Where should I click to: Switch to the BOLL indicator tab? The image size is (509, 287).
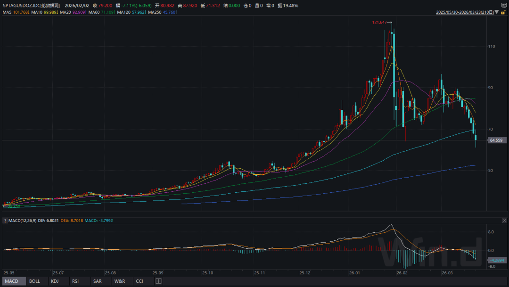pyautogui.click(x=34, y=281)
